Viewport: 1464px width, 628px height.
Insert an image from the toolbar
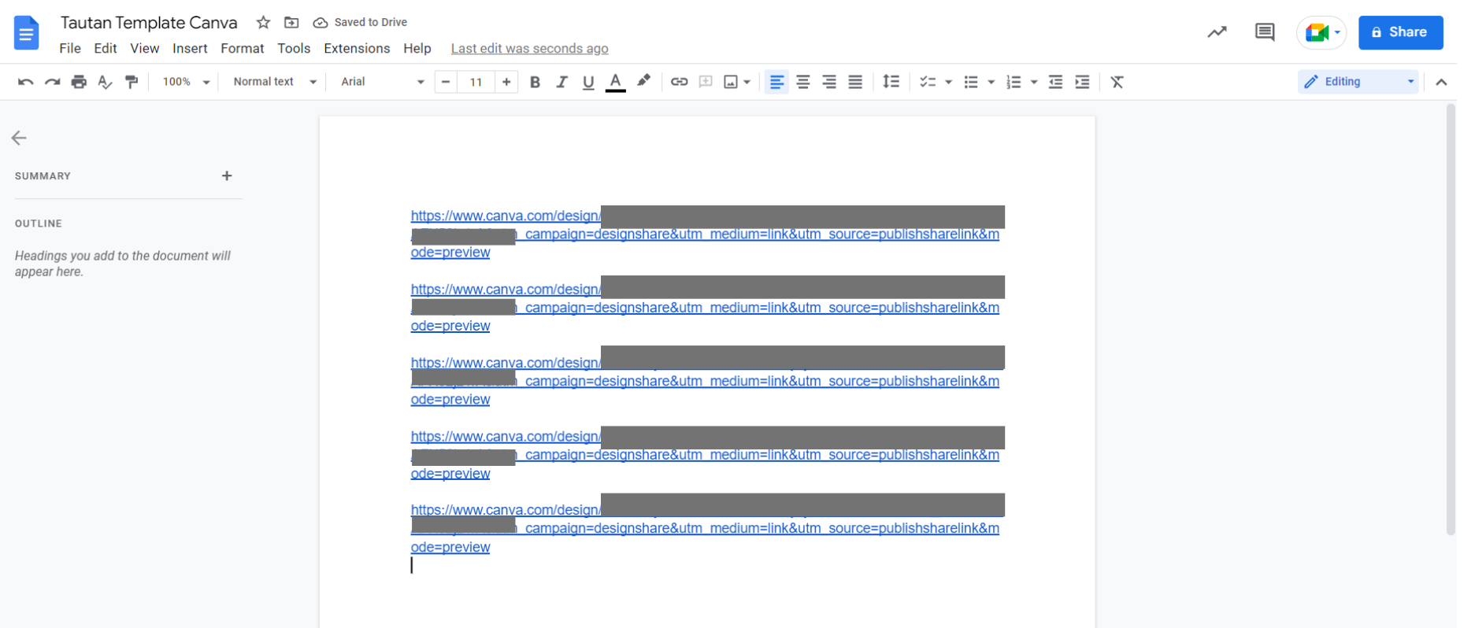731,82
